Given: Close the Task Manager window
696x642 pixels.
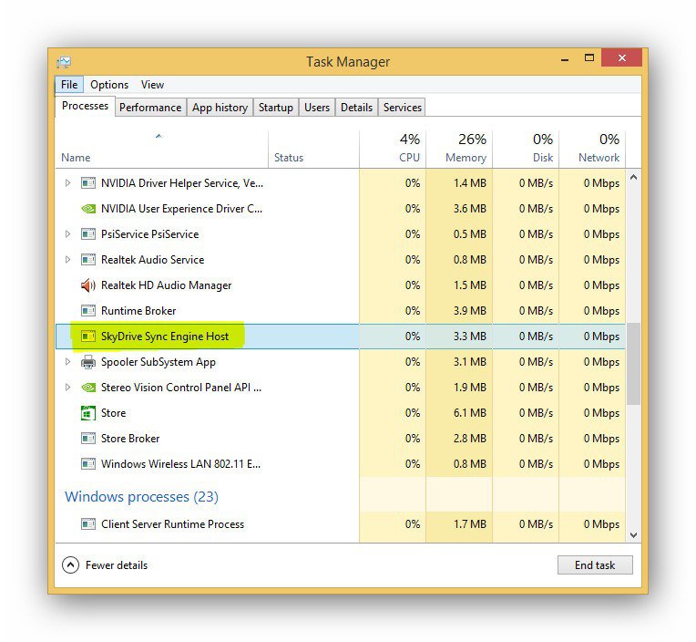Looking at the screenshot, I should (x=621, y=57).
